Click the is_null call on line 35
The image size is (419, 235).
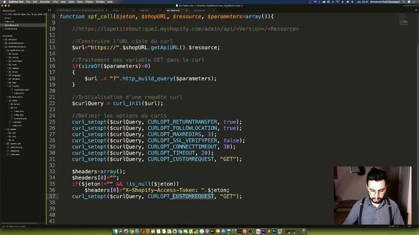coord(140,184)
